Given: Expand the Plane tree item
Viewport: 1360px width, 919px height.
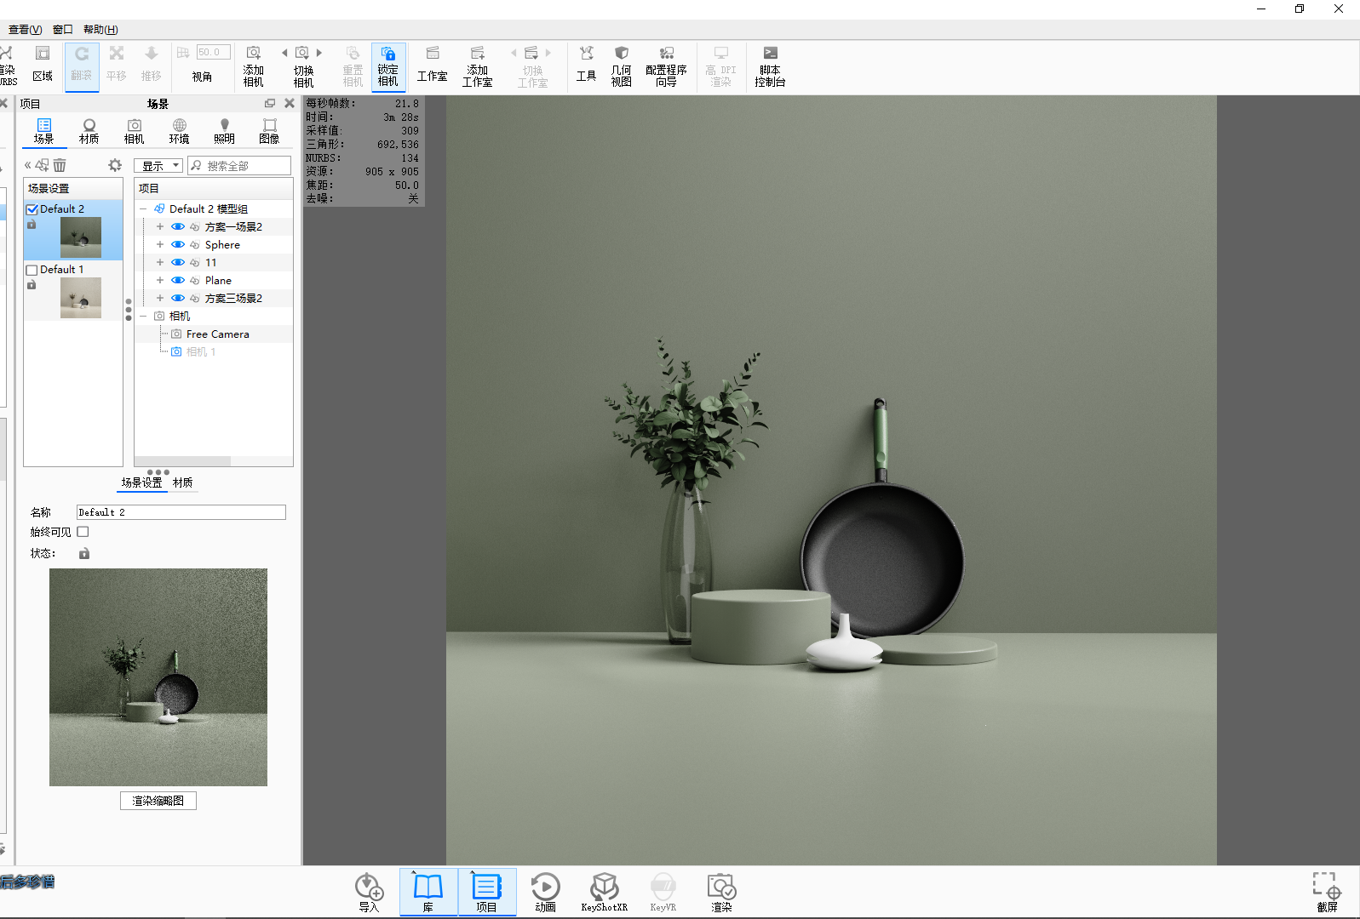Looking at the screenshot, I should coord(159,281).
